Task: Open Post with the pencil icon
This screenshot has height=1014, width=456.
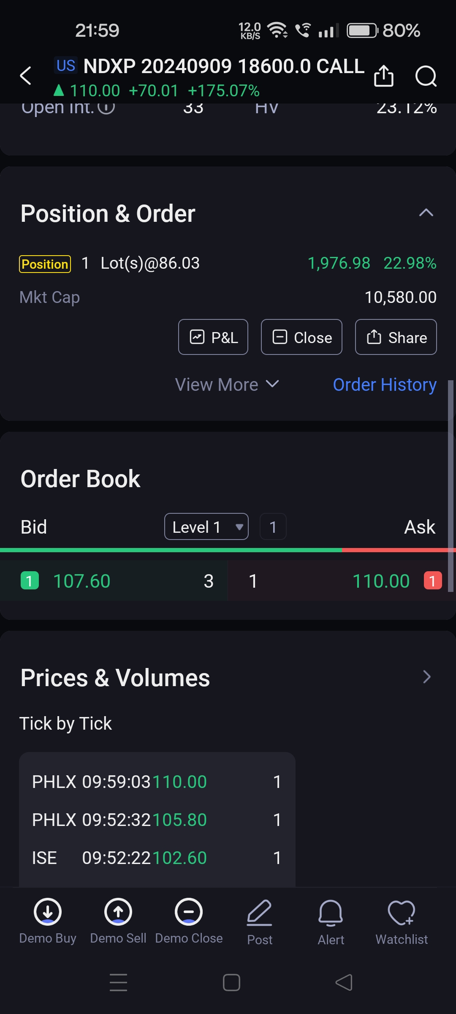Action: (x=259, y=913)
